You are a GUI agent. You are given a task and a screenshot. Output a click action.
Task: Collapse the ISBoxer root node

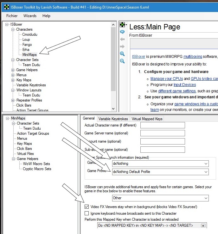tap(7, 24)
